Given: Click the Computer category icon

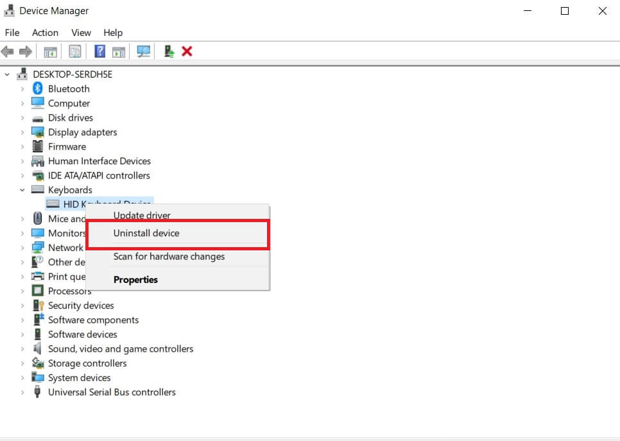Looking at the screenshot, I should coord(38,103).
